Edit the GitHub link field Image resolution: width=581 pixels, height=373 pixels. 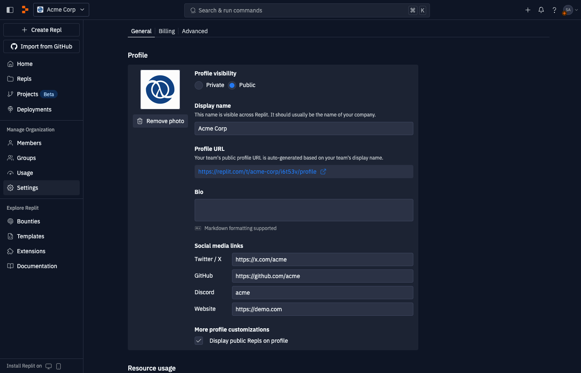pyautogui.click(x=322, y=276)
